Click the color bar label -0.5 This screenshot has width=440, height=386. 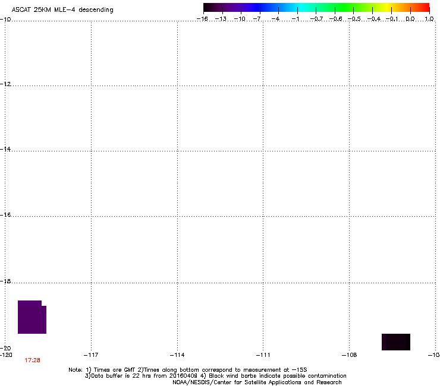354,19
